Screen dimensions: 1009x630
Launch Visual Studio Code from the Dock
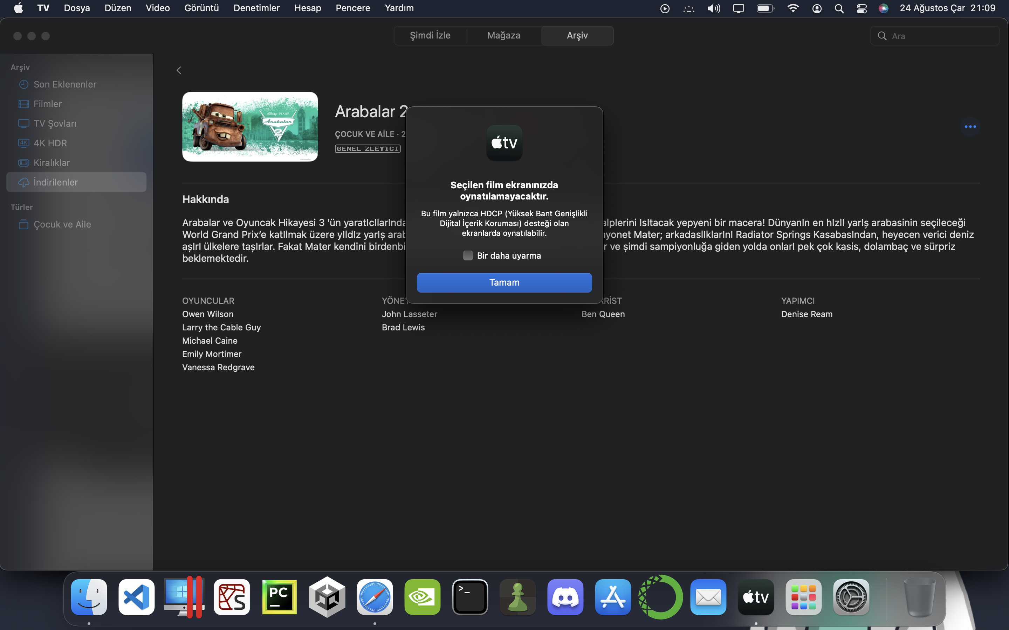coord(136,597)
